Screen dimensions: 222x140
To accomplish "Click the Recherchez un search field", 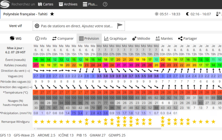I will (x=23, y=4).
